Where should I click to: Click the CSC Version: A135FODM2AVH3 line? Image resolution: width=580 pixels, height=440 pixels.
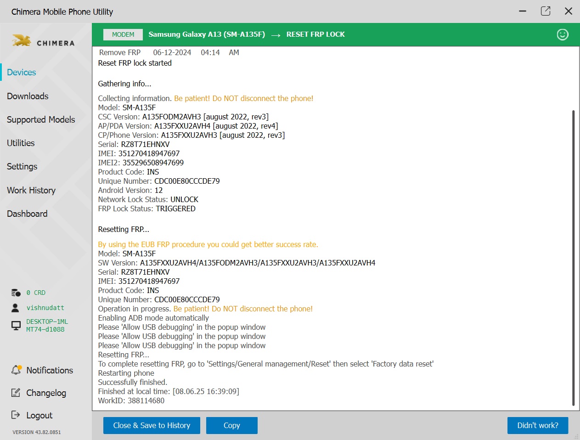(183, 117)
